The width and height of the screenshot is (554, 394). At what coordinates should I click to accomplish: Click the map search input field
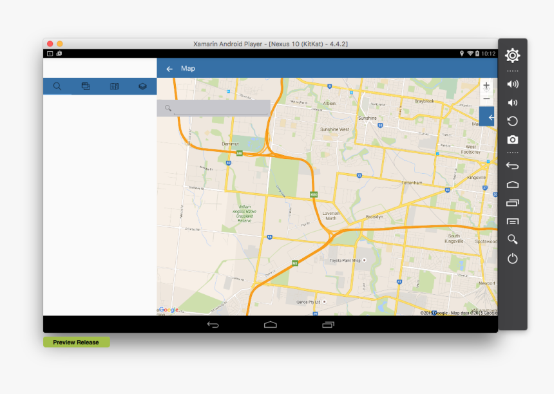pyautogui.click(x=214, y=108)
